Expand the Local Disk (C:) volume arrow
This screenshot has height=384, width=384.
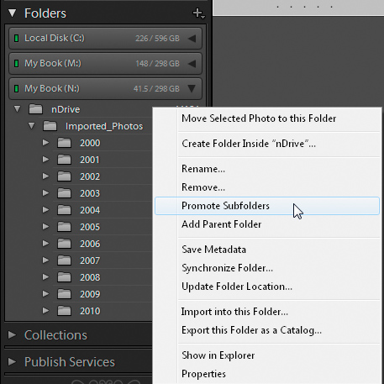(192, 39)
